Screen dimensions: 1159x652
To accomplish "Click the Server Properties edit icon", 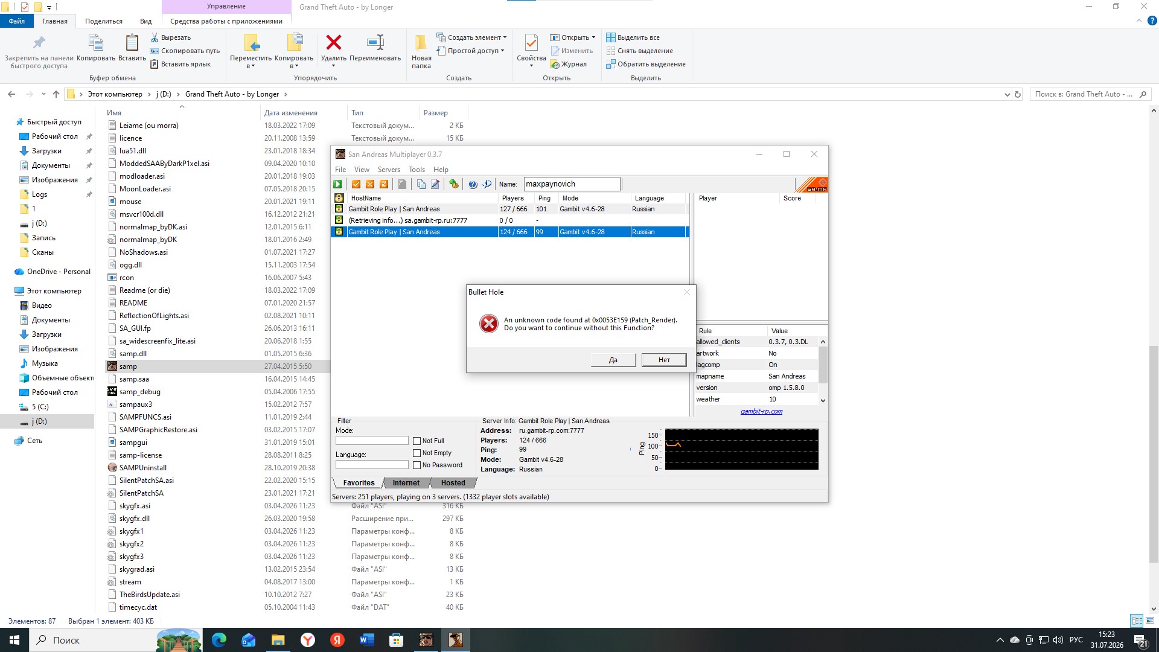I will 435,184.
